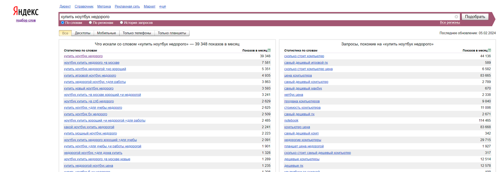Viewport: 497px width, 172px height.
Task: Open 'ноутбук купить недорого +в москве новые'
Action: point(97,159)
